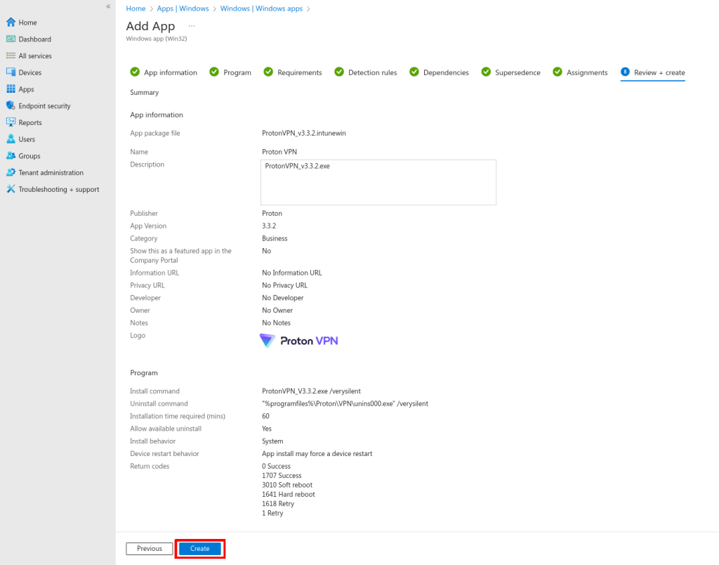Click the '1707 Success' return code
719x565 pixels.
pos(282,476)
